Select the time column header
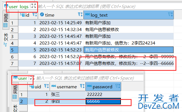Screen dimensions: 182x112 pos(61,15)
